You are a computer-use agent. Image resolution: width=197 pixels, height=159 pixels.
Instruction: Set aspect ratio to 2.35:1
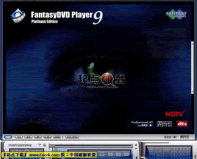(x=48, y=137)
